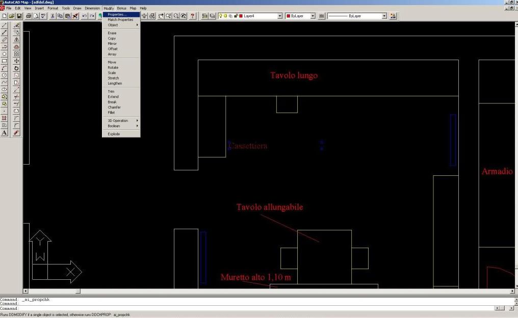Select the Polygon draw tool

4,54
